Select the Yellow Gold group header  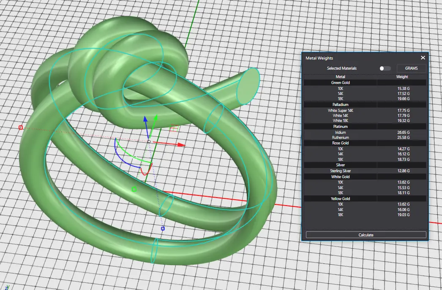click(x=340, y=198)
